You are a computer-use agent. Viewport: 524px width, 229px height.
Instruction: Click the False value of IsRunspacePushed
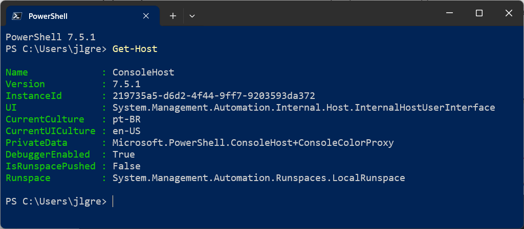coord(126,166)
